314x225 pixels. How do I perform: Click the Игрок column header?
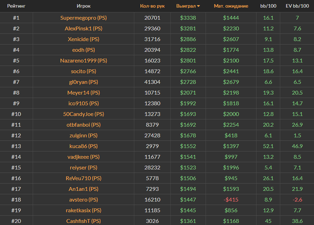[x=83, y=6]
